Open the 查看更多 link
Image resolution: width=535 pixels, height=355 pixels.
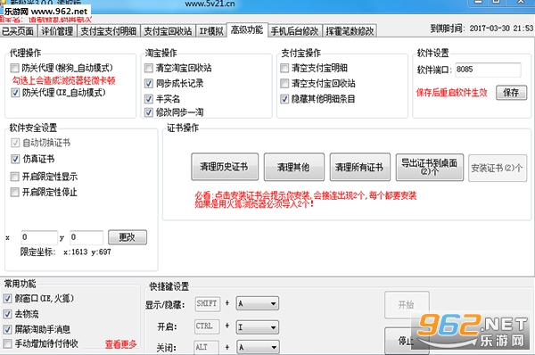click(120, 344)
